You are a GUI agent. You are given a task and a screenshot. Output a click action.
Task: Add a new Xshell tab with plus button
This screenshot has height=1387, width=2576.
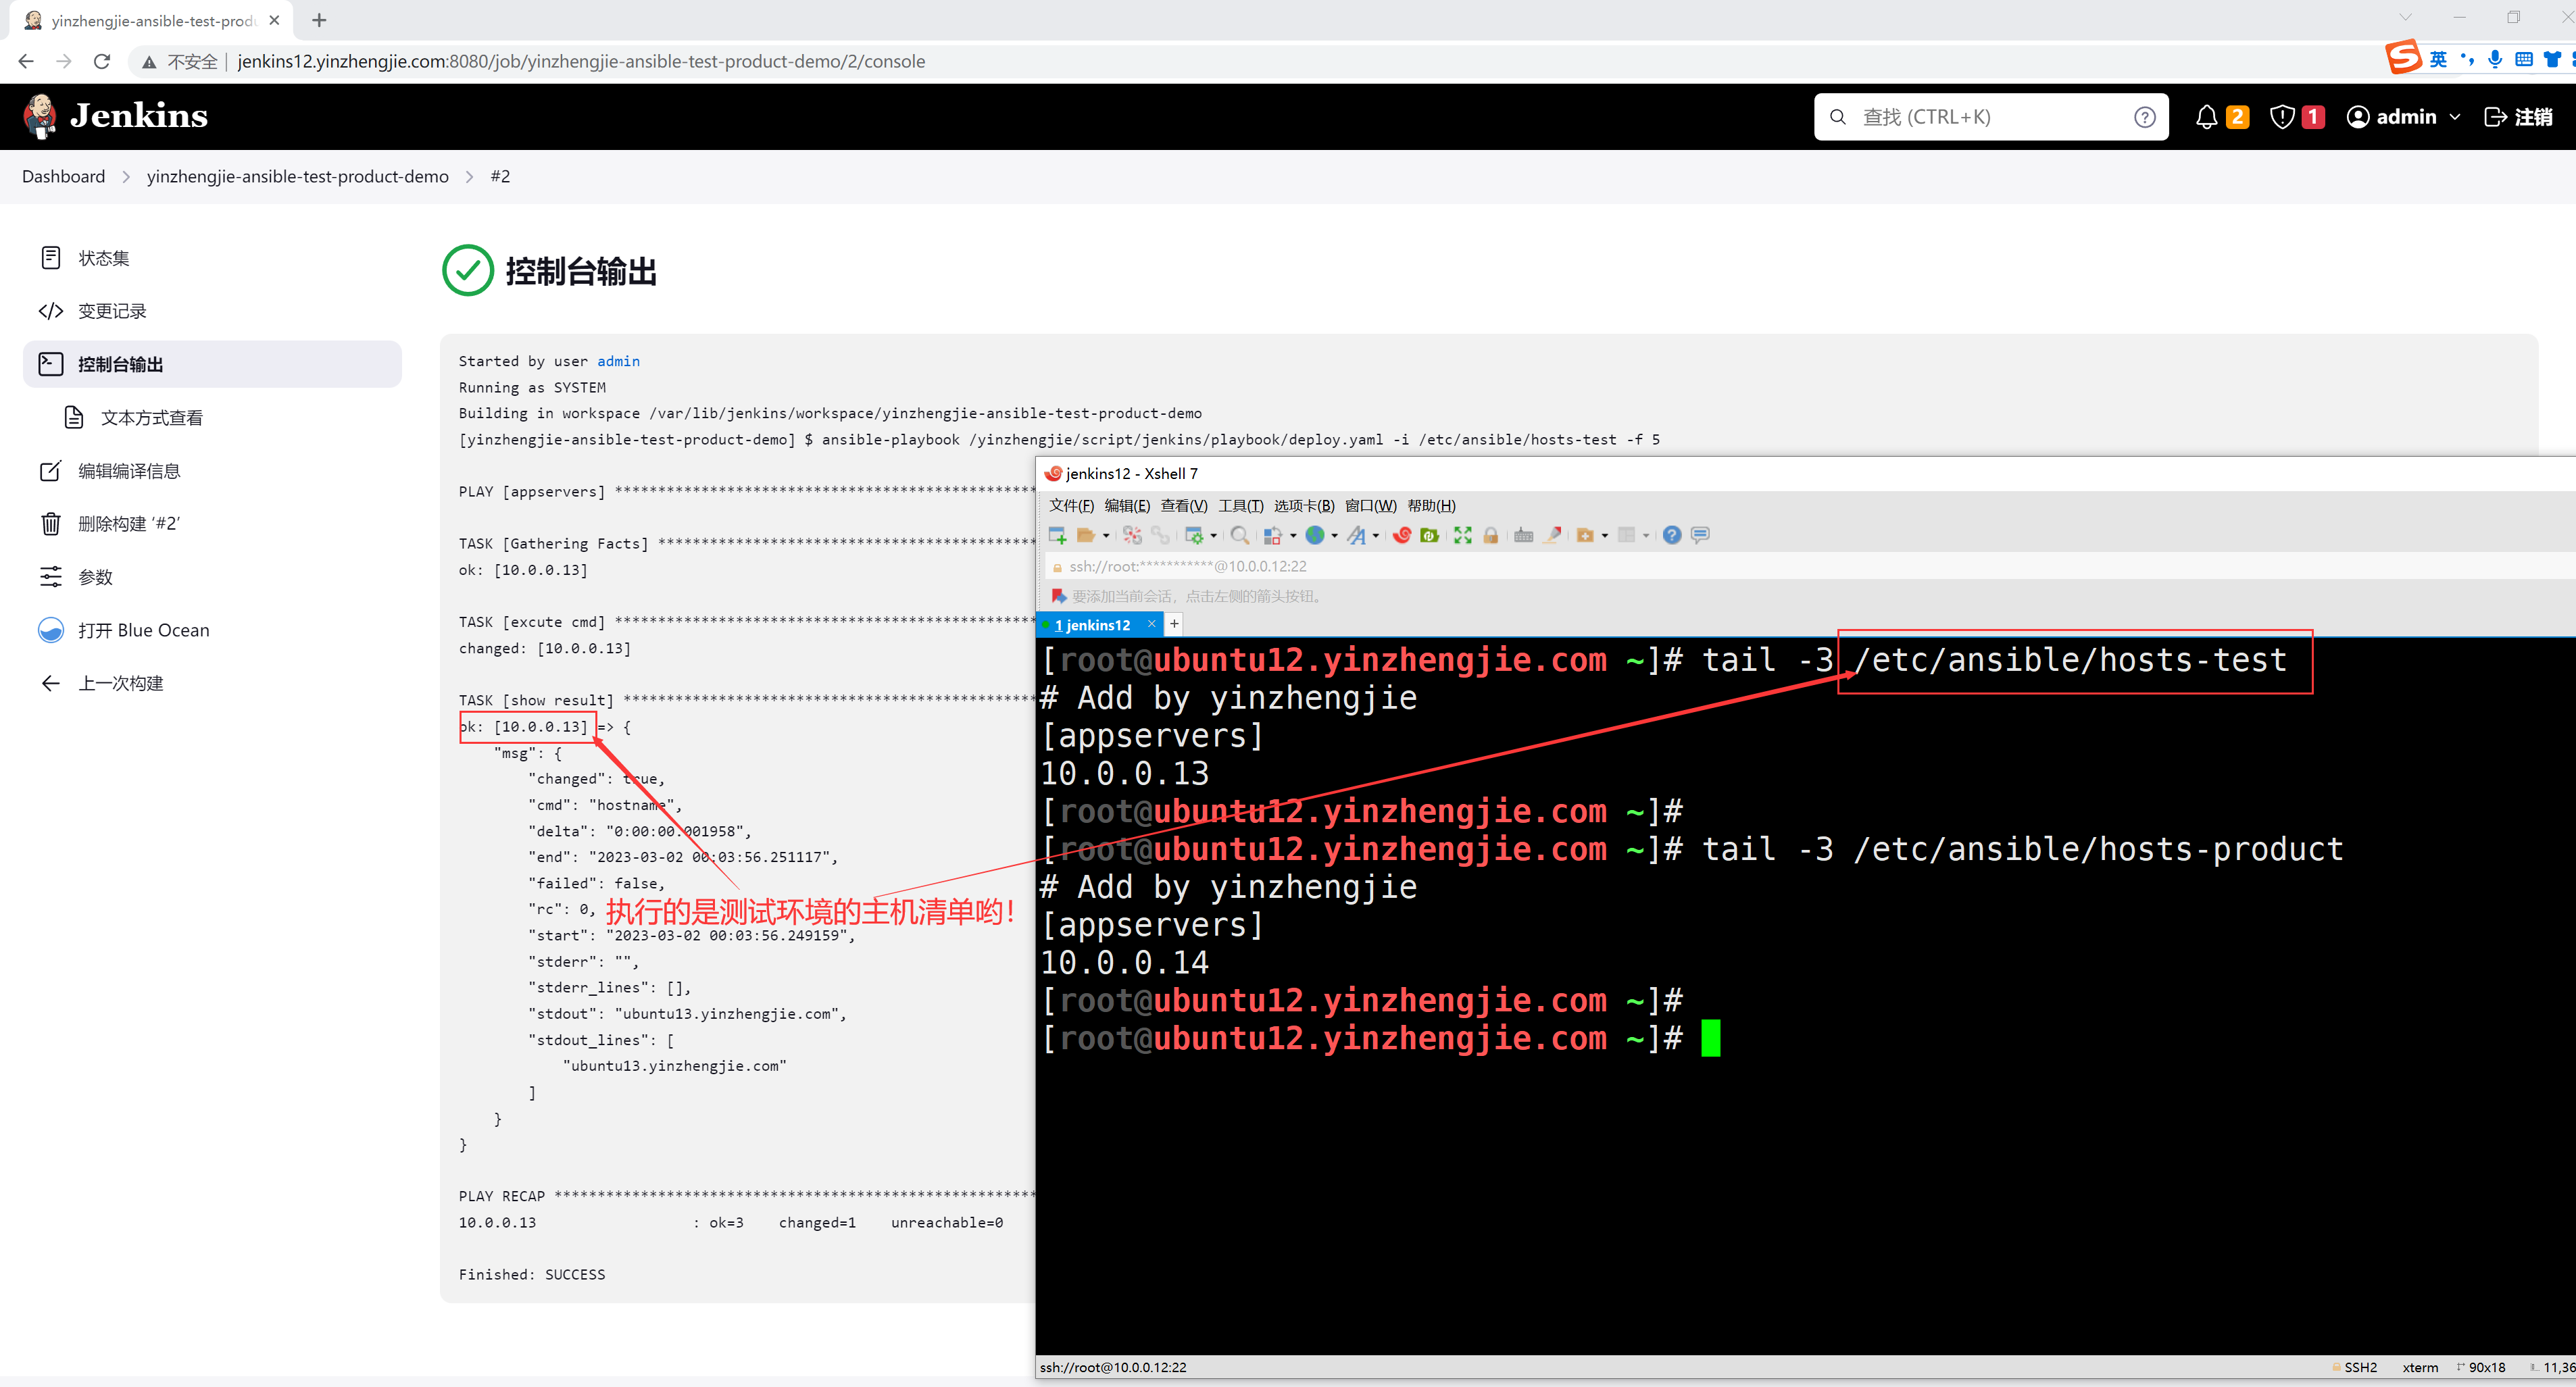(1174, 624)
